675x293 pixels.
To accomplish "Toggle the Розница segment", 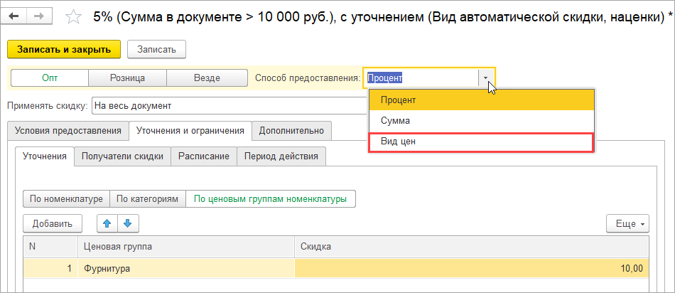I will [127, 78].
